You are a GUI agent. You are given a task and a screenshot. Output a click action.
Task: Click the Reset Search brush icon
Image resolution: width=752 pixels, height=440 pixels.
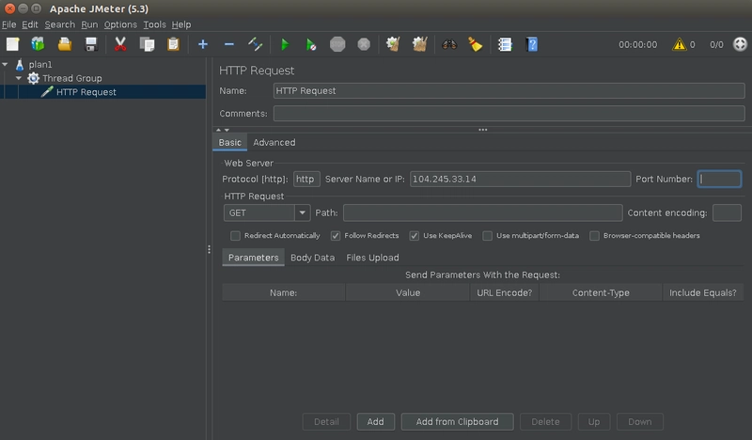pos(476,44)
